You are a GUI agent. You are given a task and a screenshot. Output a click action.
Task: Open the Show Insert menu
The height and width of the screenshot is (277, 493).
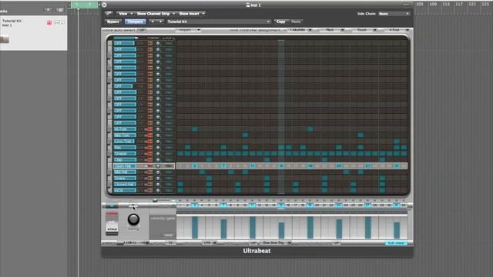pyautogui.click(x=192, y=14)
